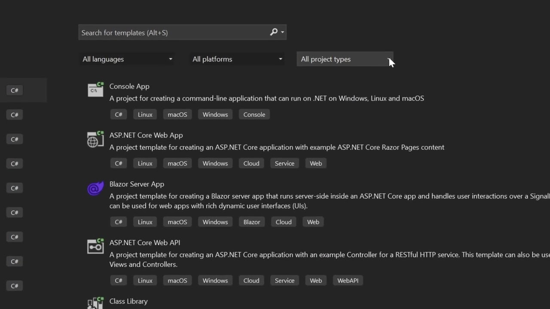Viewport: 550px width, 309px height.
Task: Open the All project types dropdown
Action: tap(345, 59)
